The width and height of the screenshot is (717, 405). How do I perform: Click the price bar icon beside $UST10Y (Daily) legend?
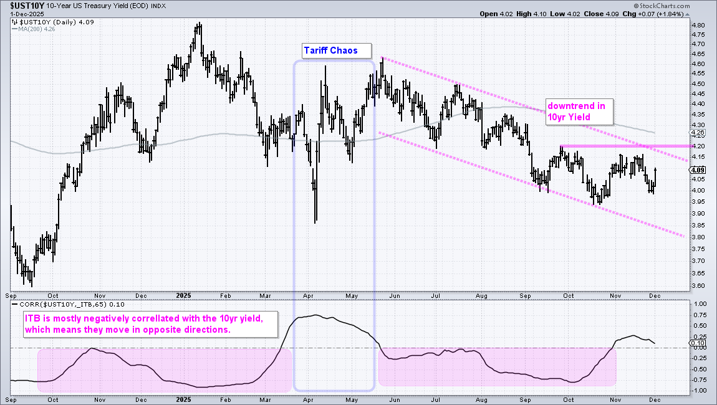(14, 22)
